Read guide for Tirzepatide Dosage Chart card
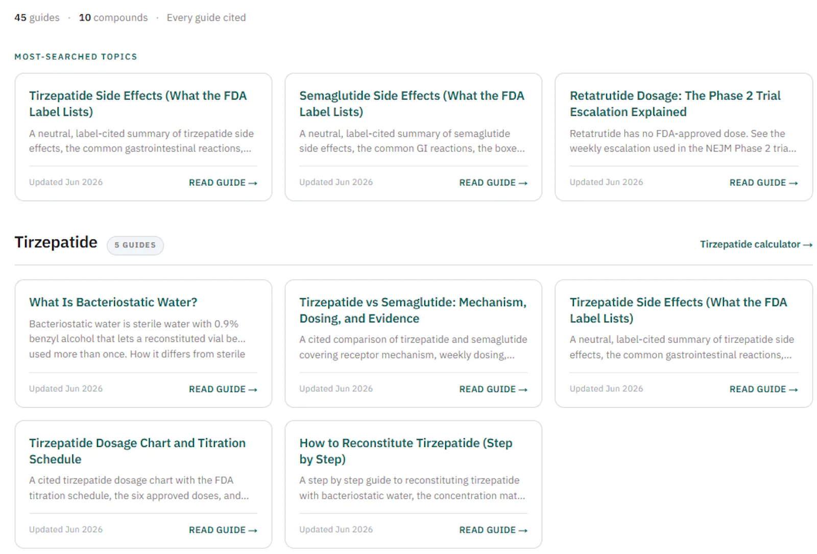 pos(223,530)
